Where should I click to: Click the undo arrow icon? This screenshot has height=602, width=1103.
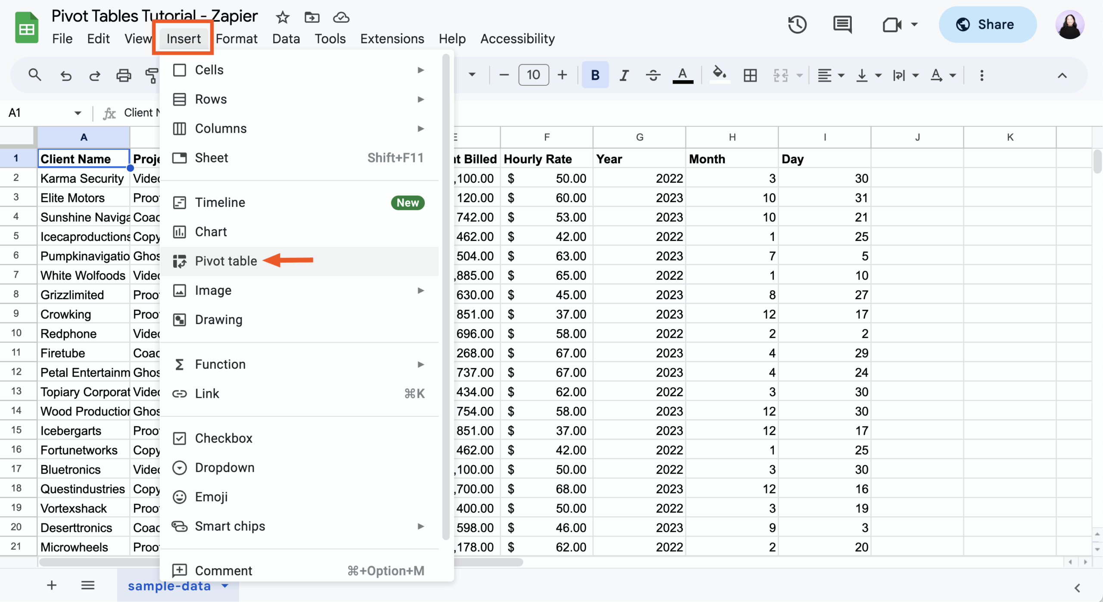[65, 75]
